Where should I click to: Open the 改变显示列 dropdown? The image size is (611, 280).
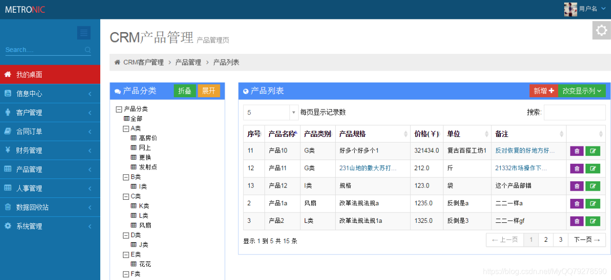tap(581, 90)
